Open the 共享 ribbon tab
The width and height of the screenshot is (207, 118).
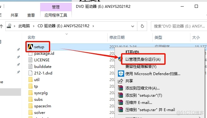tap(14, 15)
